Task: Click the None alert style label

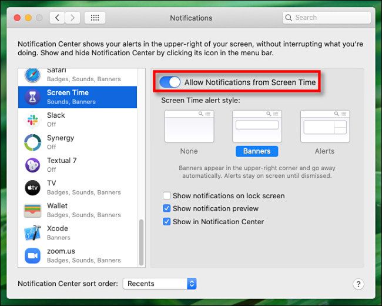Action: click(189, 151)
